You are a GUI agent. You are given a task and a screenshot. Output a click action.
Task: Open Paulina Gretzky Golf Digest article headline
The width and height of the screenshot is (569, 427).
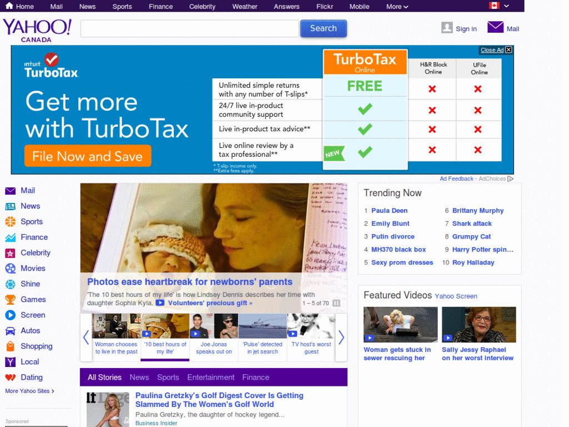(x=219, y=400)
